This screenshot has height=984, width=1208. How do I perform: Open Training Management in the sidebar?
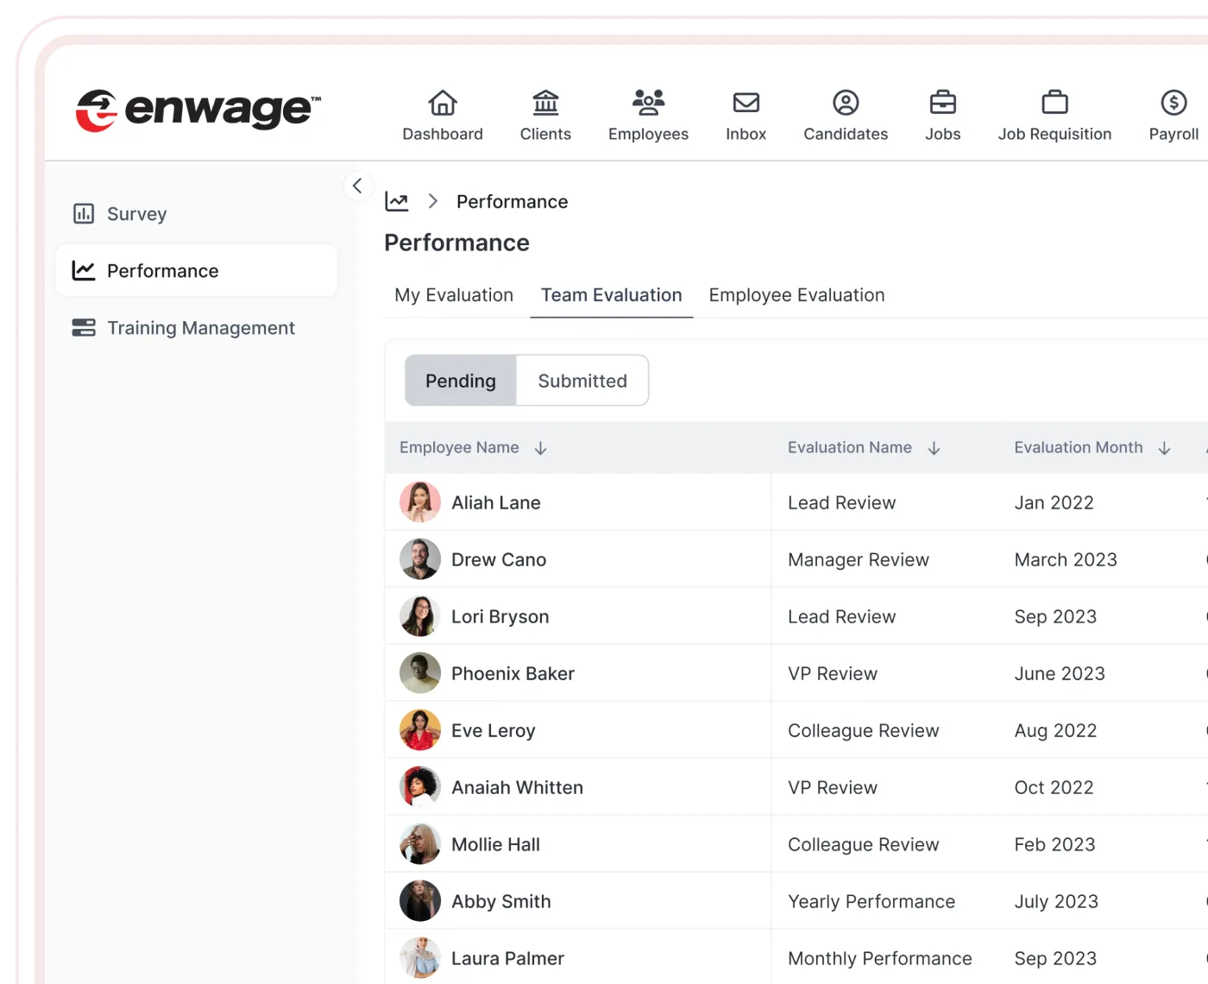coord(200,328)
